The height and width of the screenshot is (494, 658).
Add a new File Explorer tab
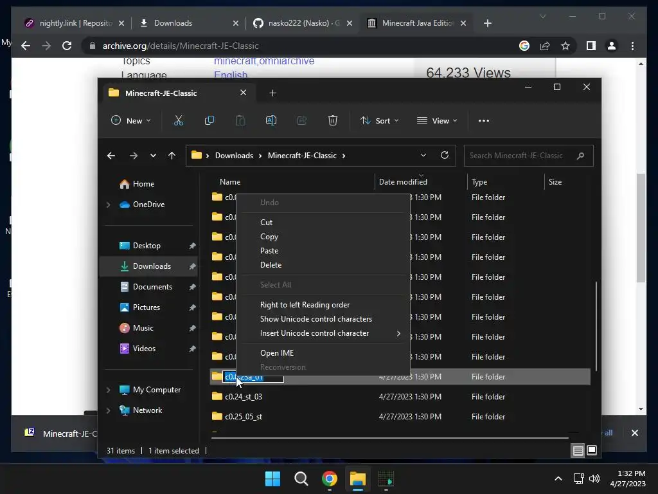click(272, 93)
